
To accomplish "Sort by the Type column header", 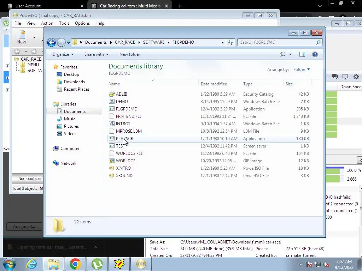I will pyautogui.click(x=248, y=84).
